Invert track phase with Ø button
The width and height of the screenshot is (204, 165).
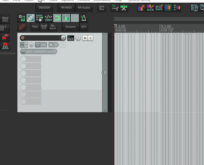tap(31, 45)
